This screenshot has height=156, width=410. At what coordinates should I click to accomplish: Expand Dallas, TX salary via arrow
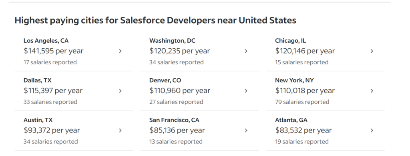point(120,91)
